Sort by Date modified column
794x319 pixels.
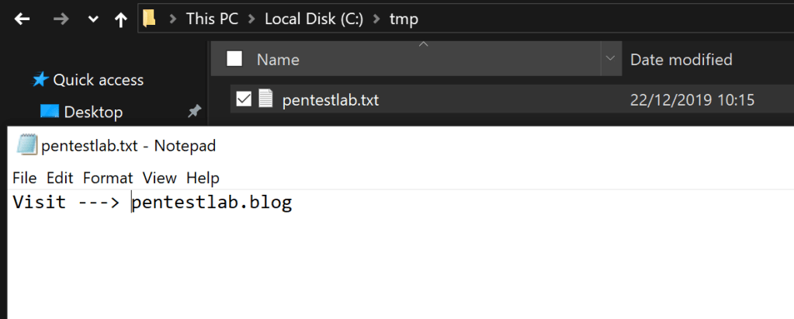[681, 59]
